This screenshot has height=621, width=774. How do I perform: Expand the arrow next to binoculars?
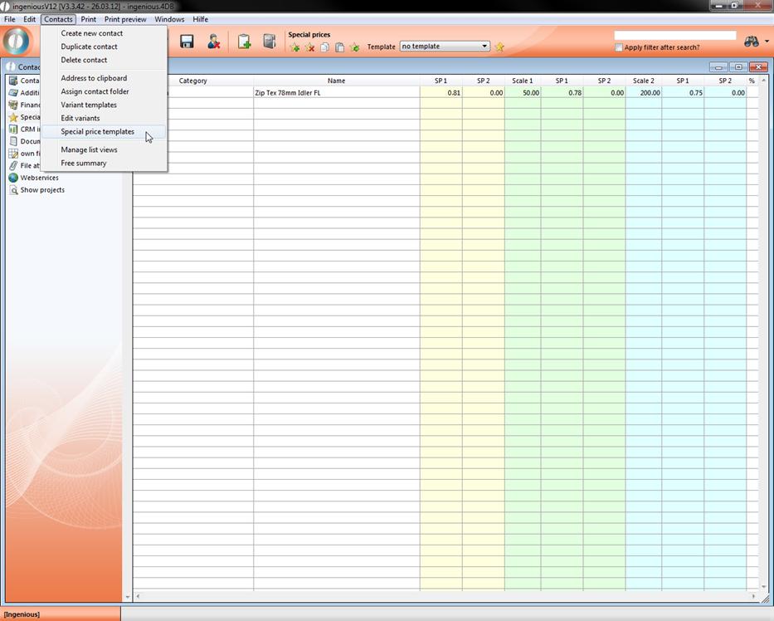[767, 42]
